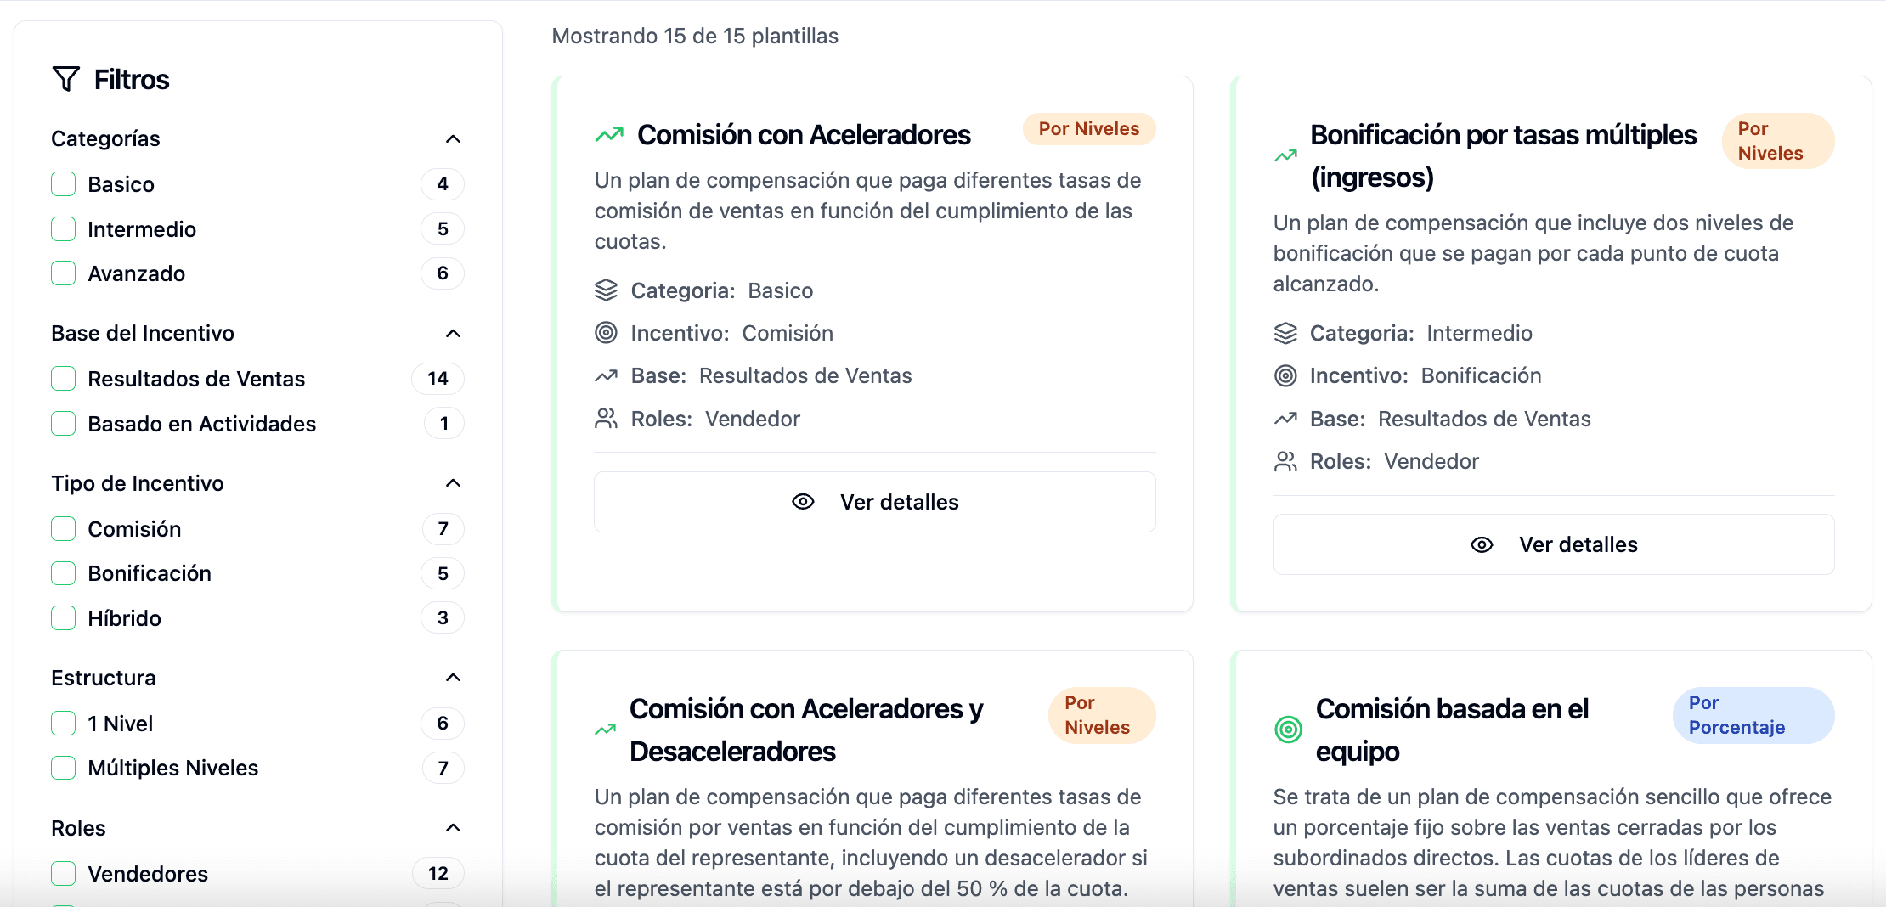This screenshot has height=907, width=1886.
Task: Click trend icon beside Comisión con Aceleradores y Desaceleradores
Action: [x=606, y=730]
